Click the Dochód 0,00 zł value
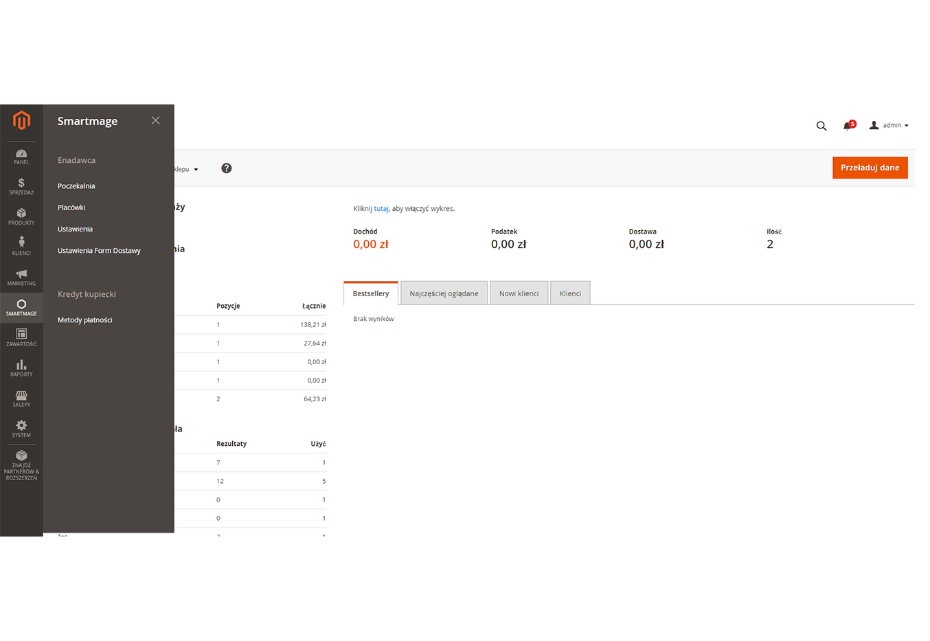Image resolution: width=930 pixels, height=641 pixels. [x=371, y=245]
